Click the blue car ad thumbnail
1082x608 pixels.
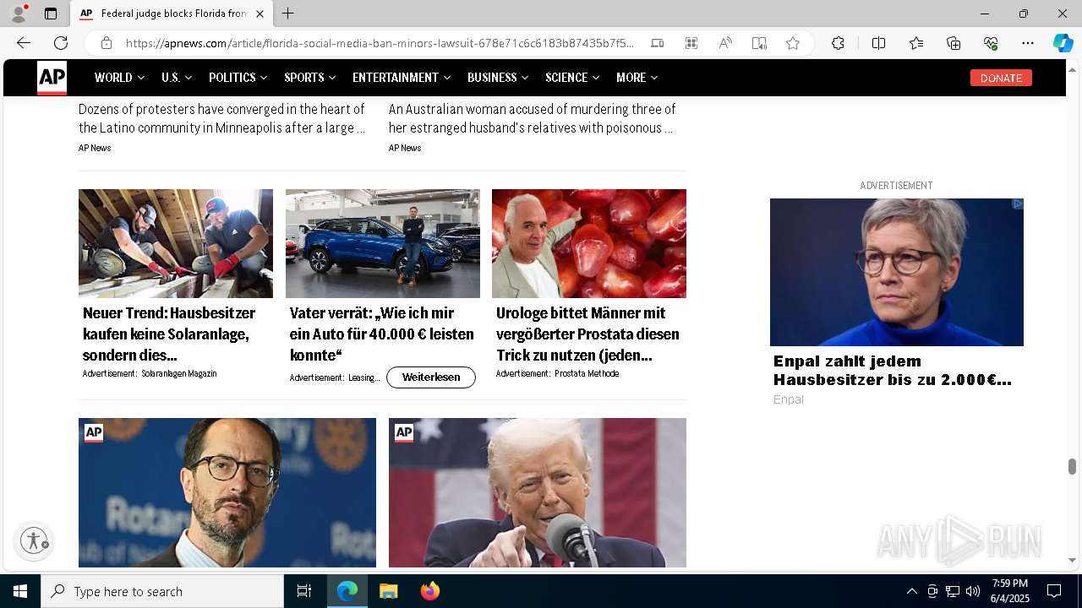(x=383, y=243)
